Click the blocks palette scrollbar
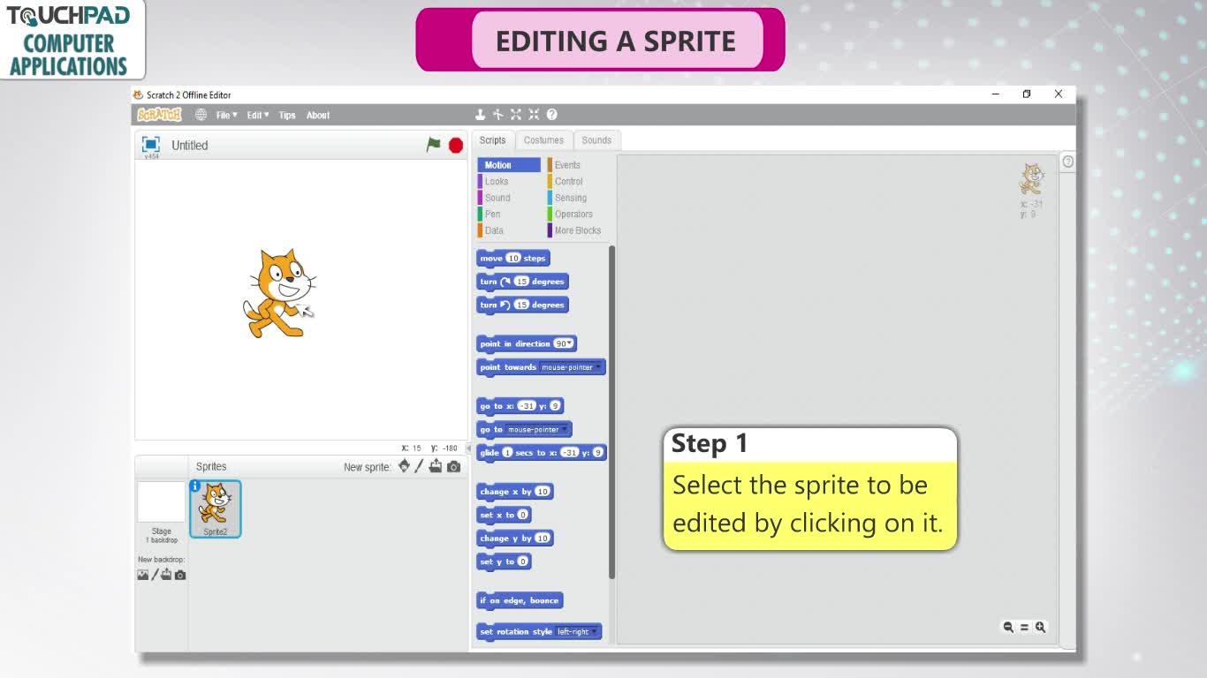This screenshot has height=678, width=1207. [611, 411]
